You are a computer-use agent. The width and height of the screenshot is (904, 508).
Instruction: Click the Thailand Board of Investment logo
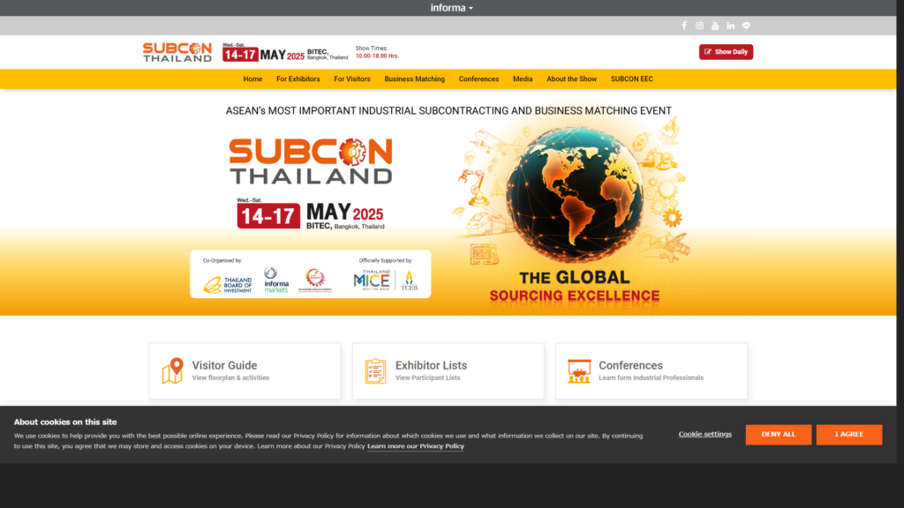(228, 285)
